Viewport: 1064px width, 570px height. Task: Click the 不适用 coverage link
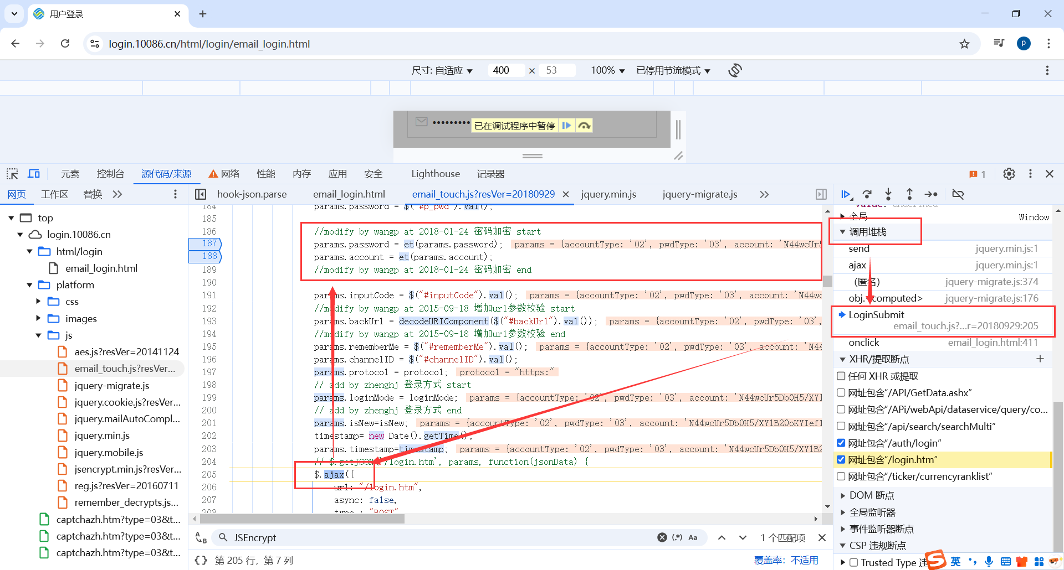click(804, 561)
